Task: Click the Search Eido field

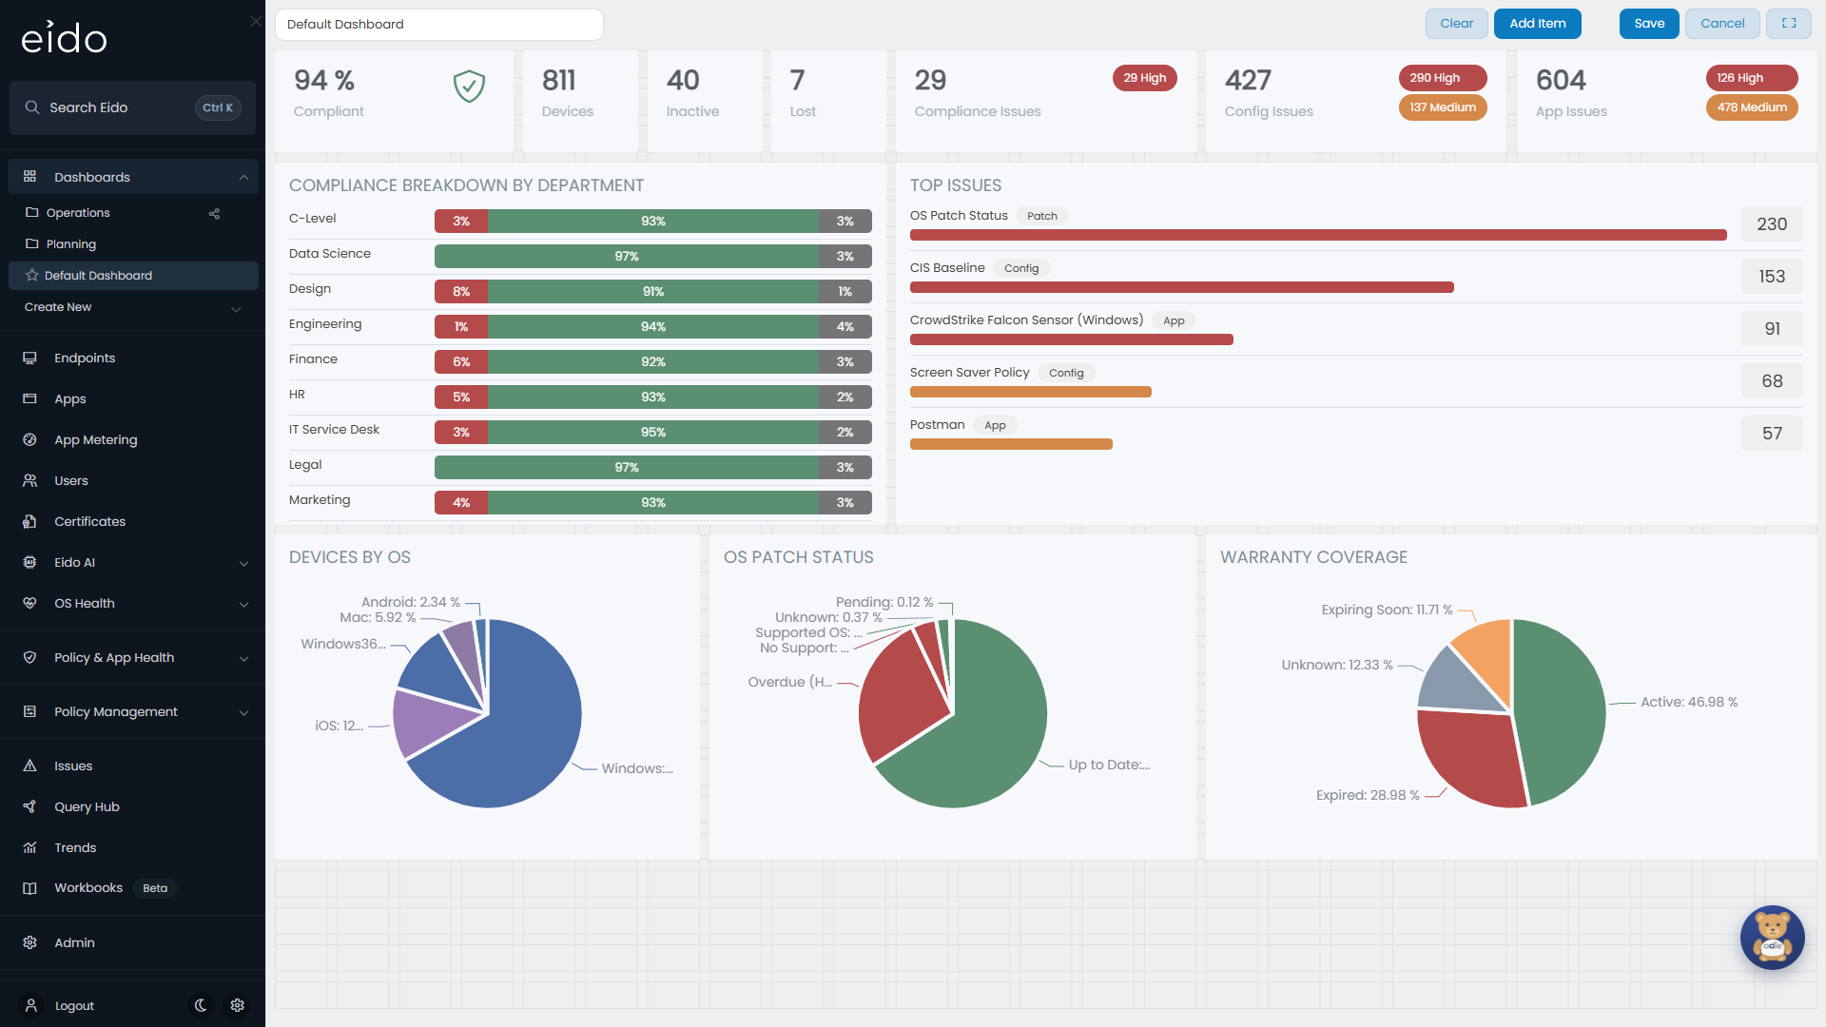Action: coord(132,107)
